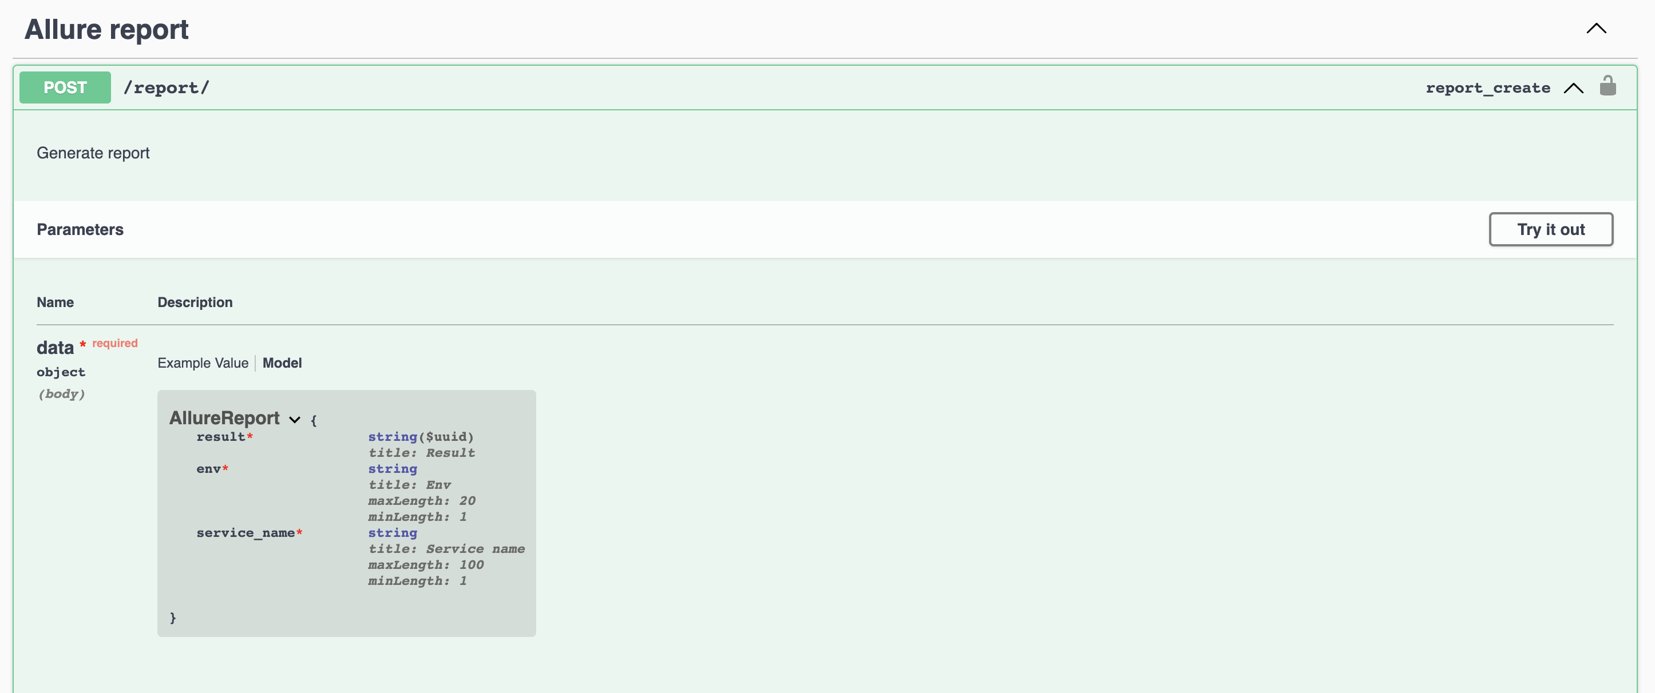
Task: Click the report_create operation ID
Action: 1487,88
